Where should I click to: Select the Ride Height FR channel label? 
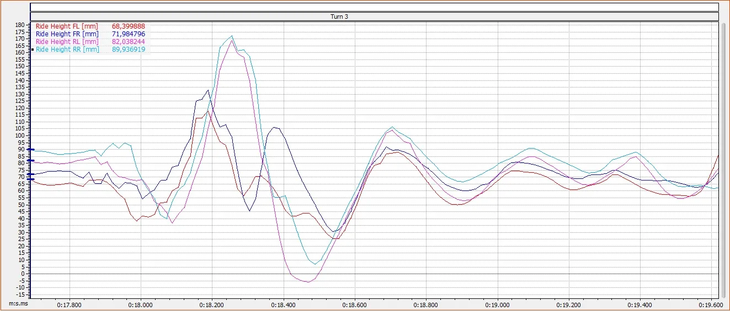point(67,34)
